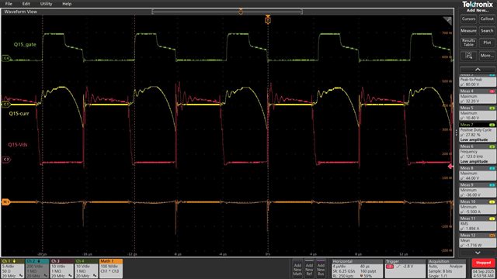Click the zoom magnifier icon button
The height and width of the screenshot is (279, 497).
click(468, 56)
